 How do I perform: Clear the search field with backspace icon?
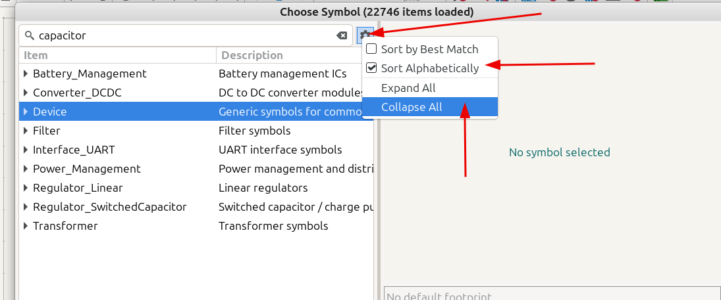[x=342, y=35]
